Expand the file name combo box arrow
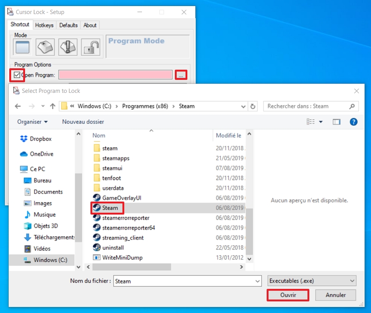This screenshot has width=371, height=313. click(x=258, y=281)
